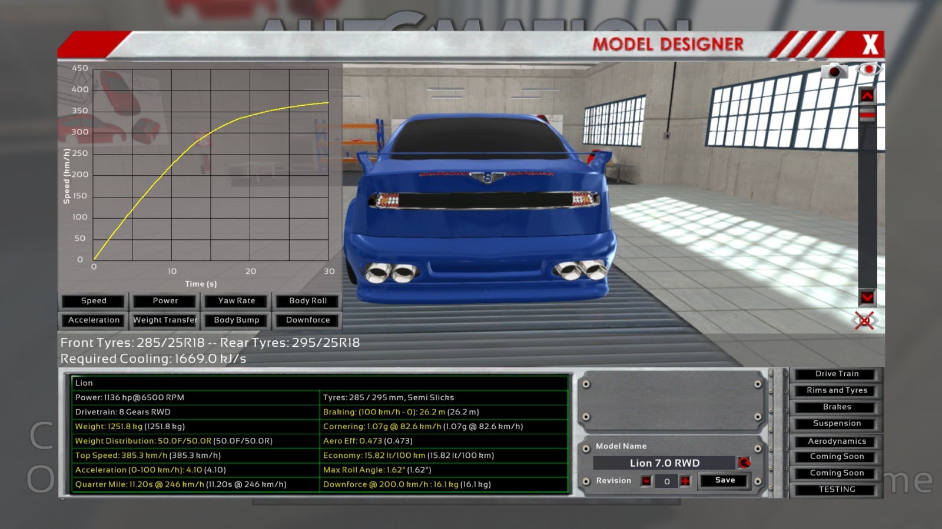The image size is (942, 529).
Task: Display the Weight Transfer graph
Action: coord(165,320)
